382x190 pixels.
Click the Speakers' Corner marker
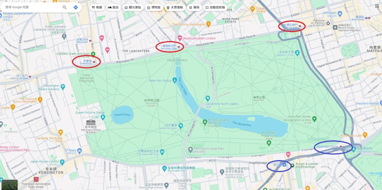pyautogui.click(x=297, y=52)
